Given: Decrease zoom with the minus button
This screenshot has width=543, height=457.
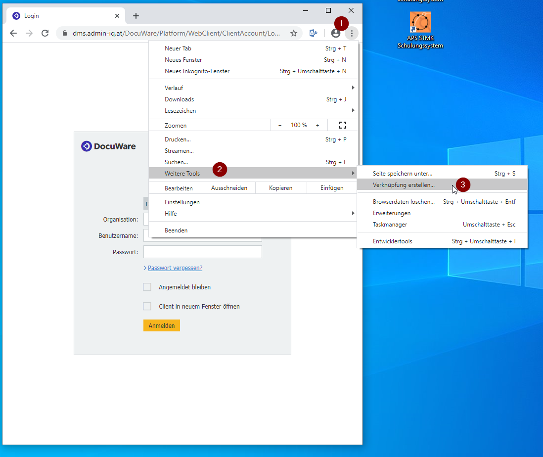Looking at the screenshot, I should point(280,125).
